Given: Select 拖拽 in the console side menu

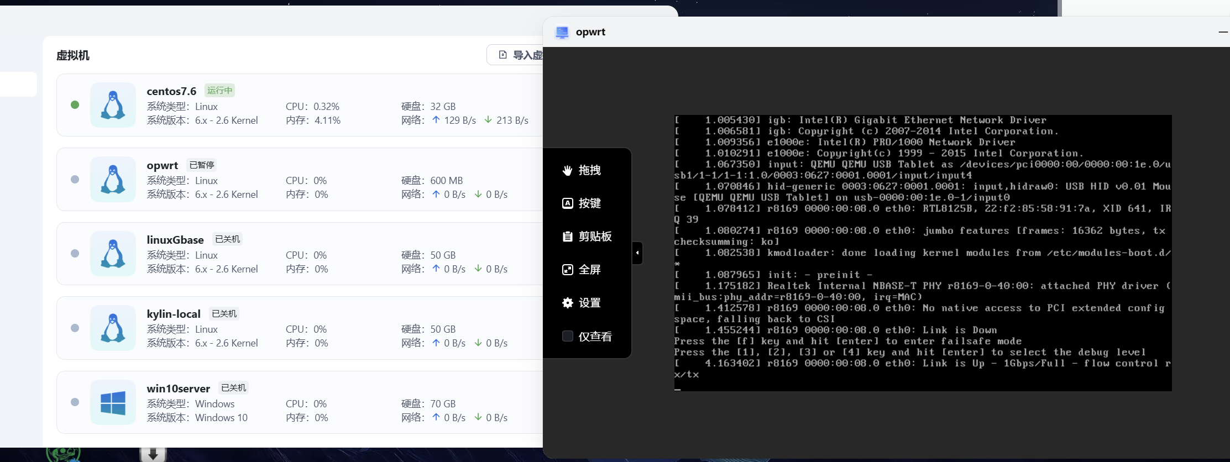Looking at the screenshot, I should [582, 170].
